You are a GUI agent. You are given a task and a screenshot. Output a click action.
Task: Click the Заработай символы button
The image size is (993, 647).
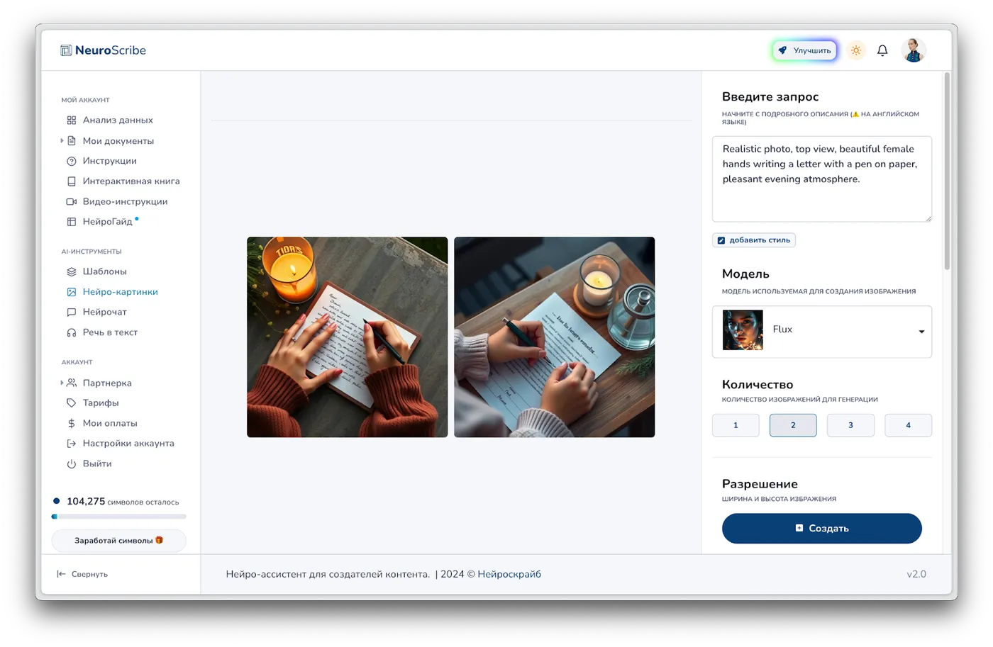[118, 541]
